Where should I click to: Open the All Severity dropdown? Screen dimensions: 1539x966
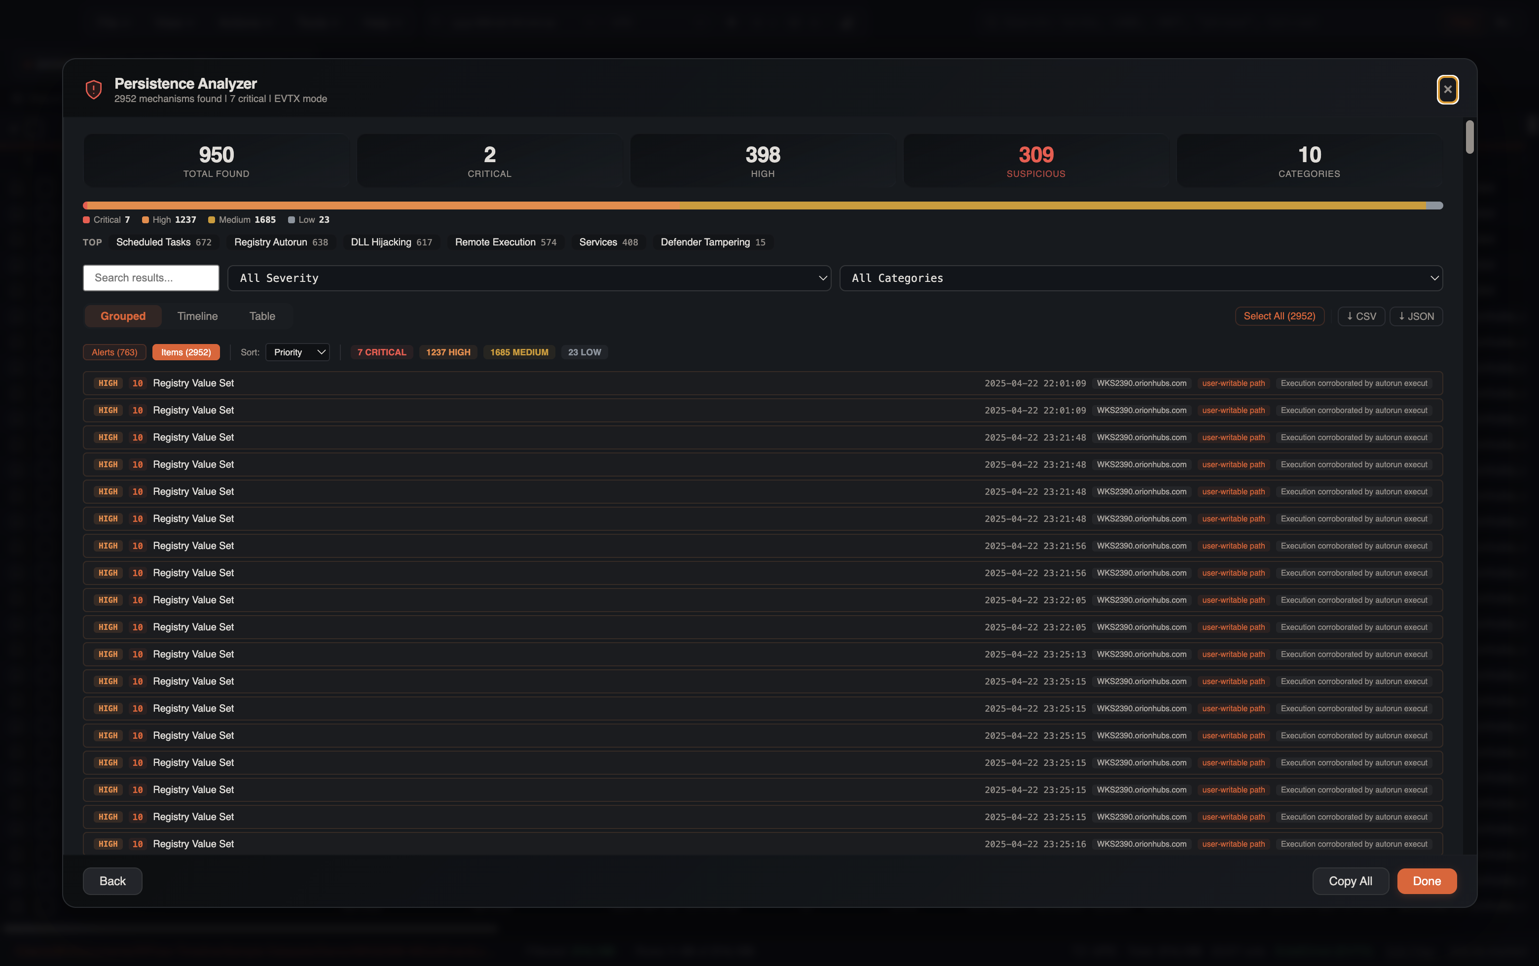tap(529, 278)
